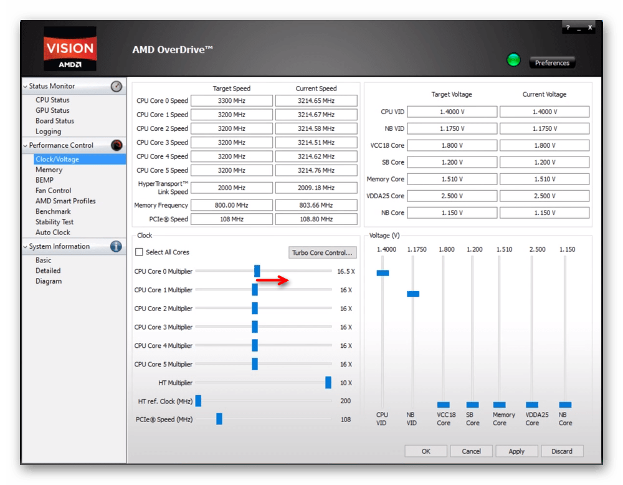Collapse the Performance Control section

tap(26, 146)
